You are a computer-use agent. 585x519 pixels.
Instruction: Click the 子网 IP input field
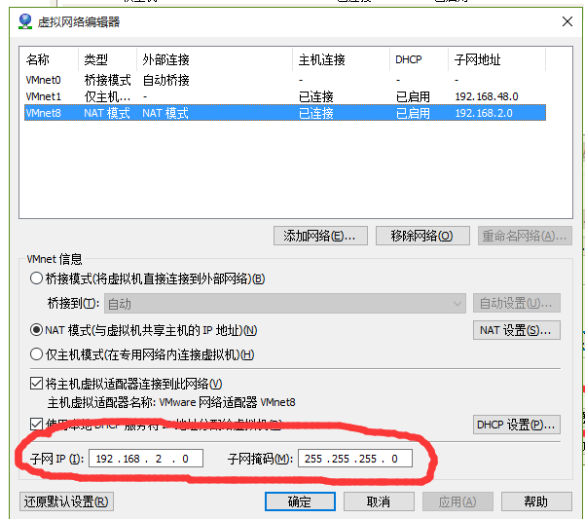[146, 459]
